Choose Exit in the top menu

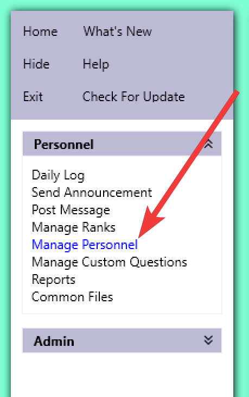(33, 97)
